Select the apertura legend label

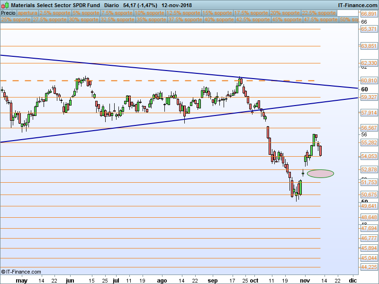27,13
